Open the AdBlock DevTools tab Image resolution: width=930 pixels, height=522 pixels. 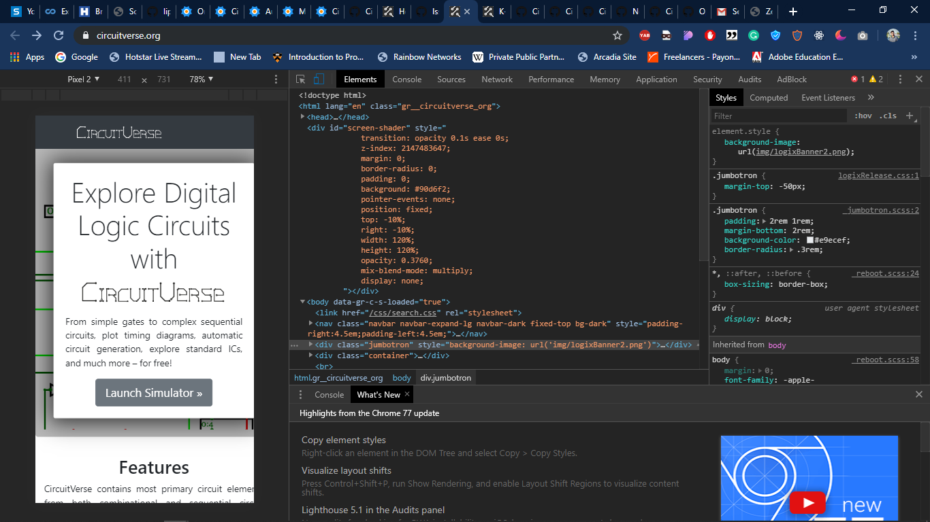click(792, 80)
